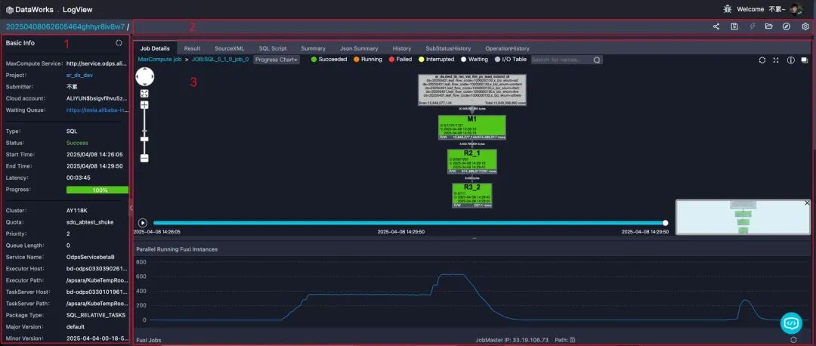Open the OperationHistory tab
Screen dimensions: 816x346
[x=508, y=48]
